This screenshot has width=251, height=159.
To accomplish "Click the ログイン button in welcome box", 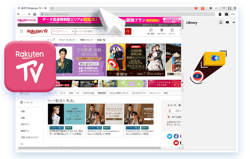I will (x=174, y=111).
